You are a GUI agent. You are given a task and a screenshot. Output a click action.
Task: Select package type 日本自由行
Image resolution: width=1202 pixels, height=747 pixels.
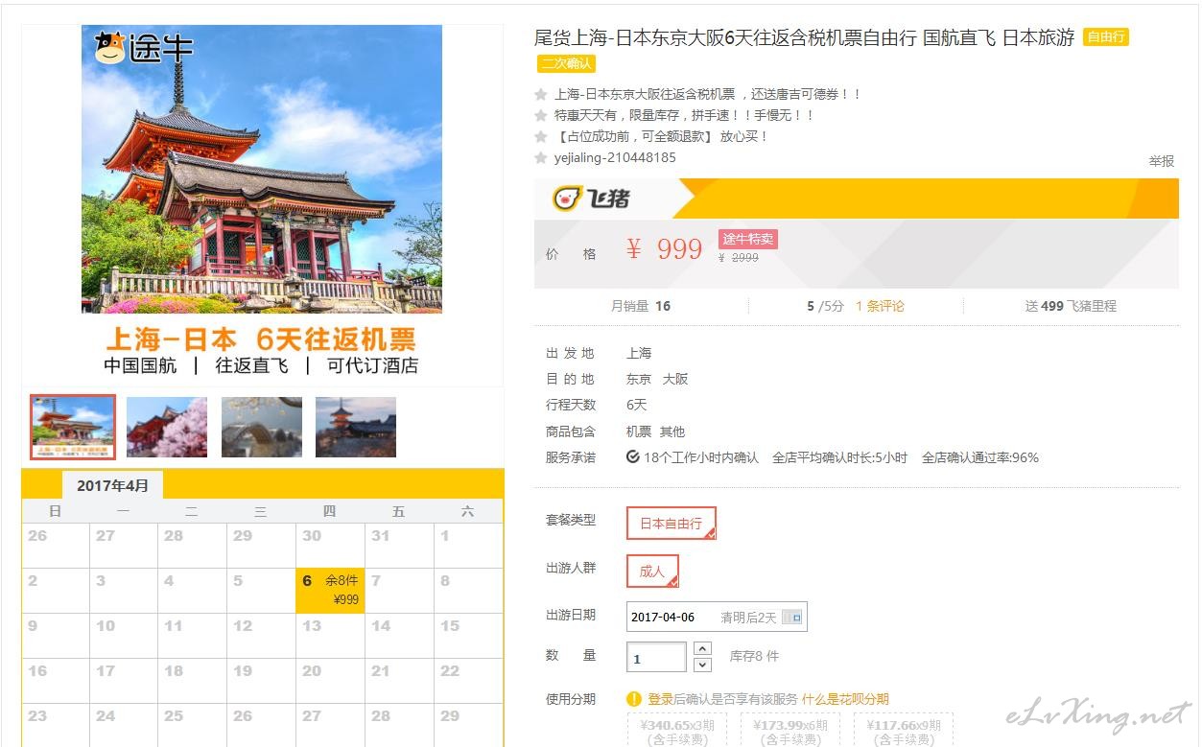672,524
